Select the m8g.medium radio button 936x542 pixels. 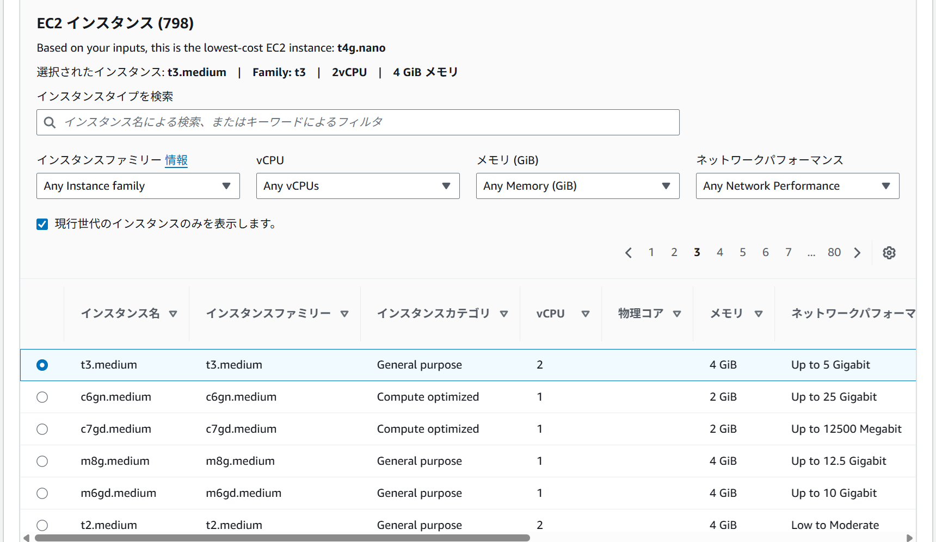click(x=42, y=461)
